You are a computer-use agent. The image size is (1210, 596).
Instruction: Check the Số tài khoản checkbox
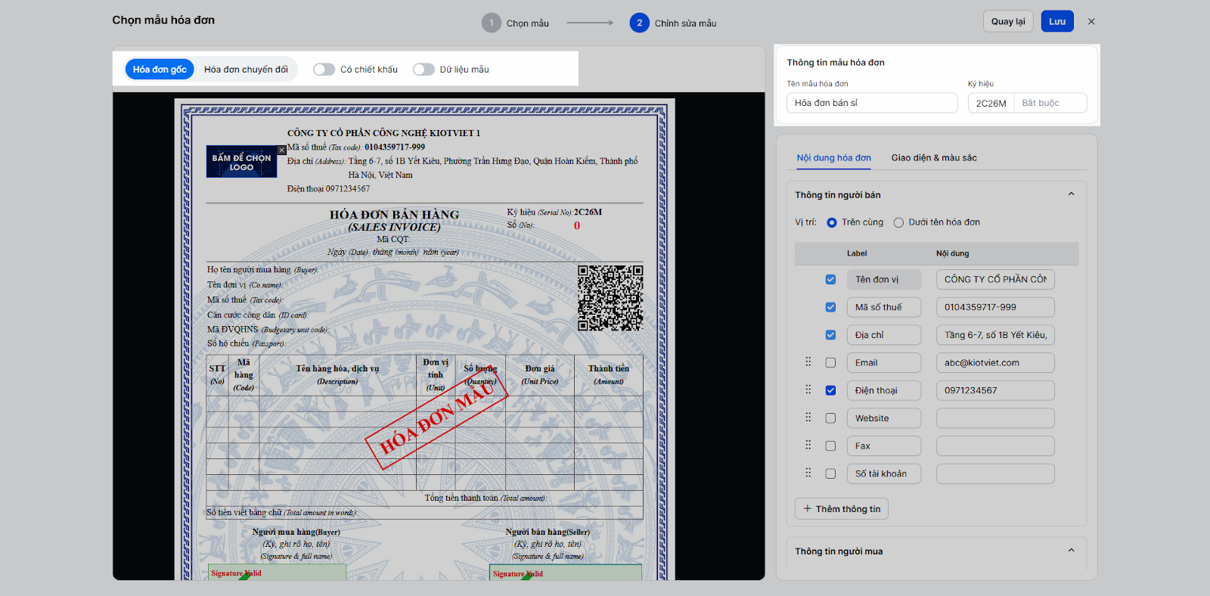tap(830, 473)
